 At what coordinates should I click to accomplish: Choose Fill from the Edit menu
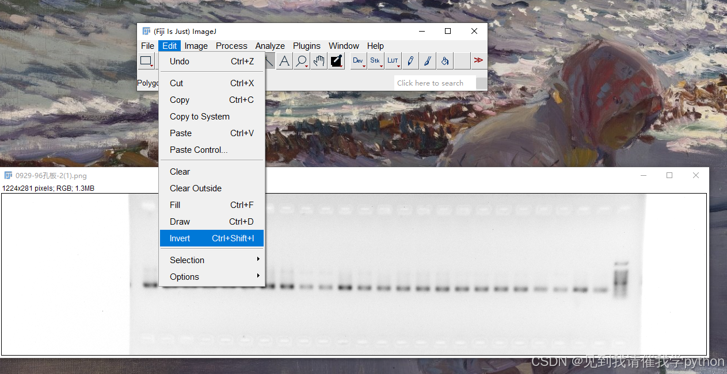pos(212,205)
